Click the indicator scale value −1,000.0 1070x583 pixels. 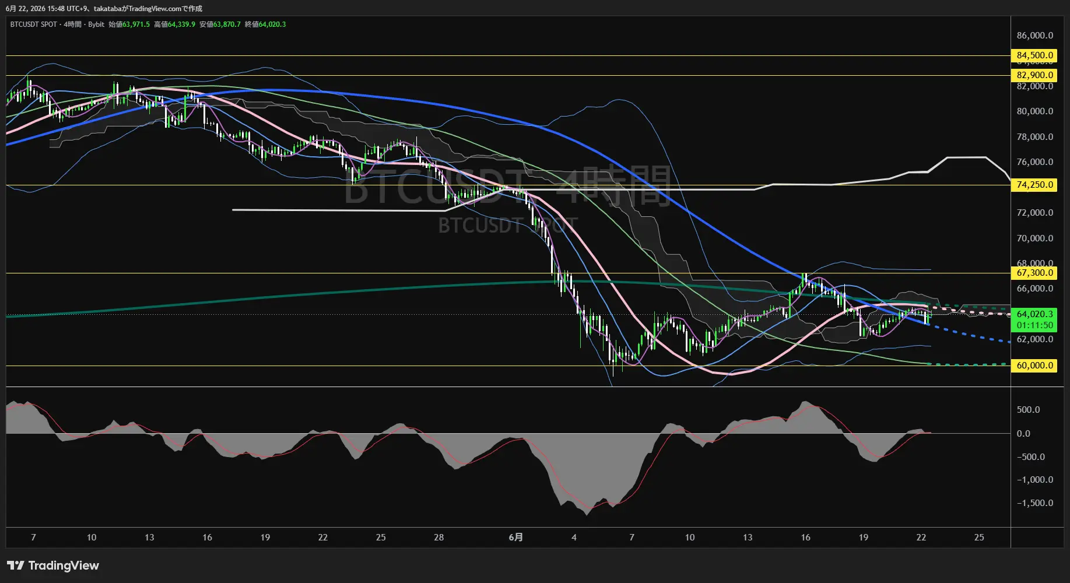pos(1034,480)
